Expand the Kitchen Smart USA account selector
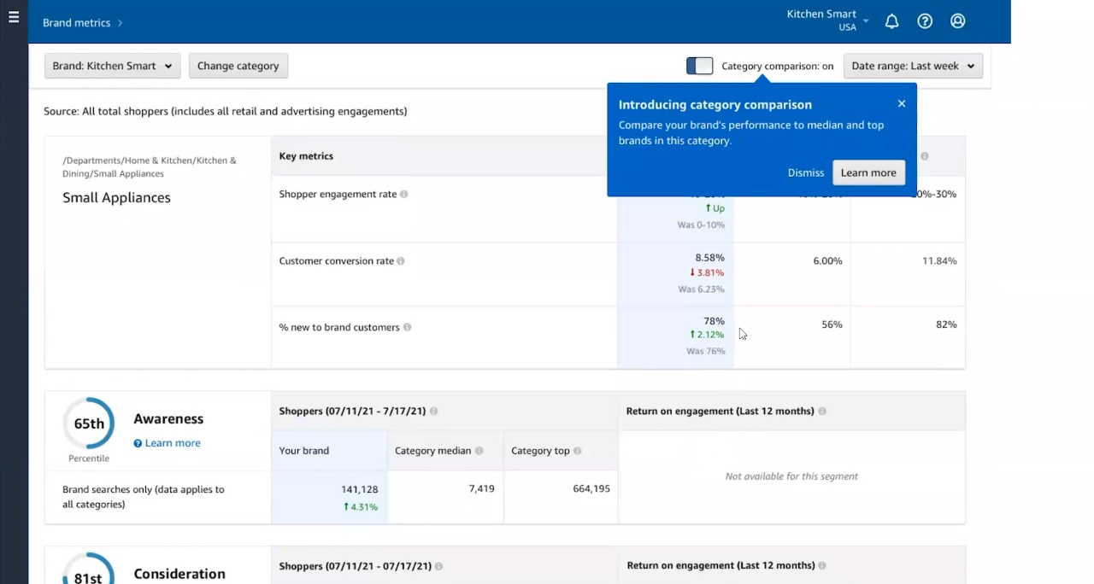 (827, 20)
